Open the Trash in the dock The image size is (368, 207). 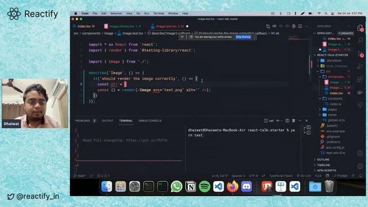(329, 186)
